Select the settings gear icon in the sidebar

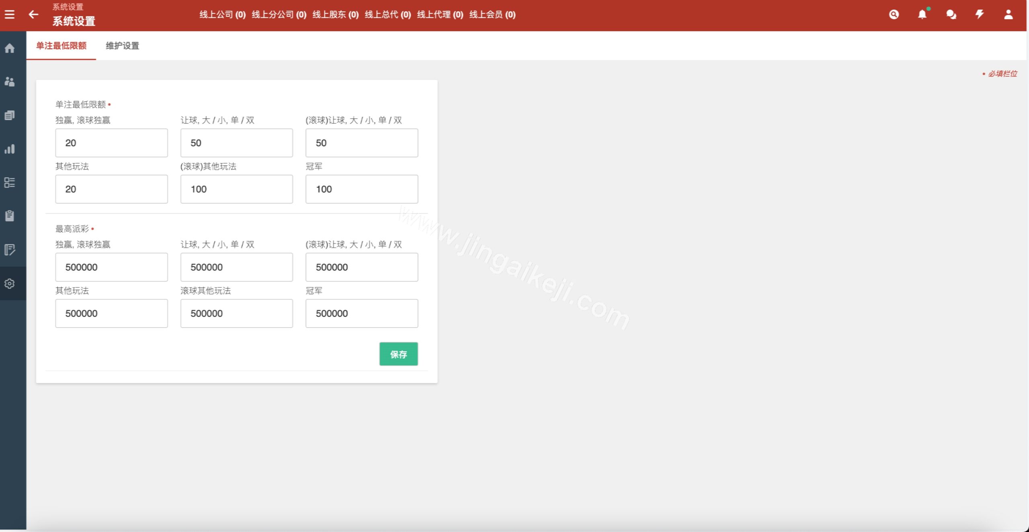click(x=10, y=283)
